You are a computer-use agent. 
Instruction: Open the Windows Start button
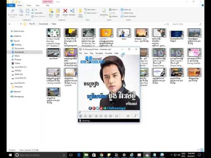pyautogui.click(x=10, y=155)
